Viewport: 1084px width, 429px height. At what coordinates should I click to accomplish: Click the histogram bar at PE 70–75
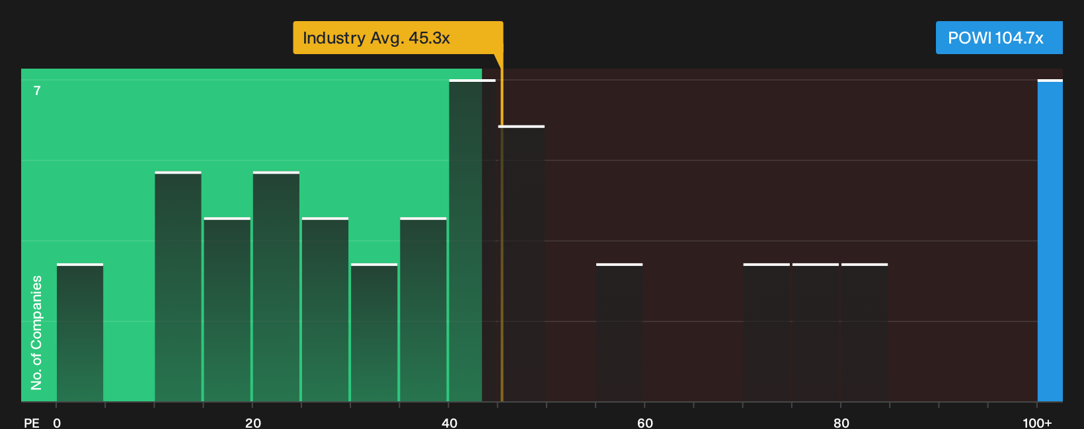767,333
